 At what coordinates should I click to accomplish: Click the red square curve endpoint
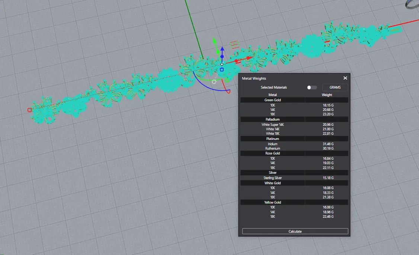click(x=29, y=110)
